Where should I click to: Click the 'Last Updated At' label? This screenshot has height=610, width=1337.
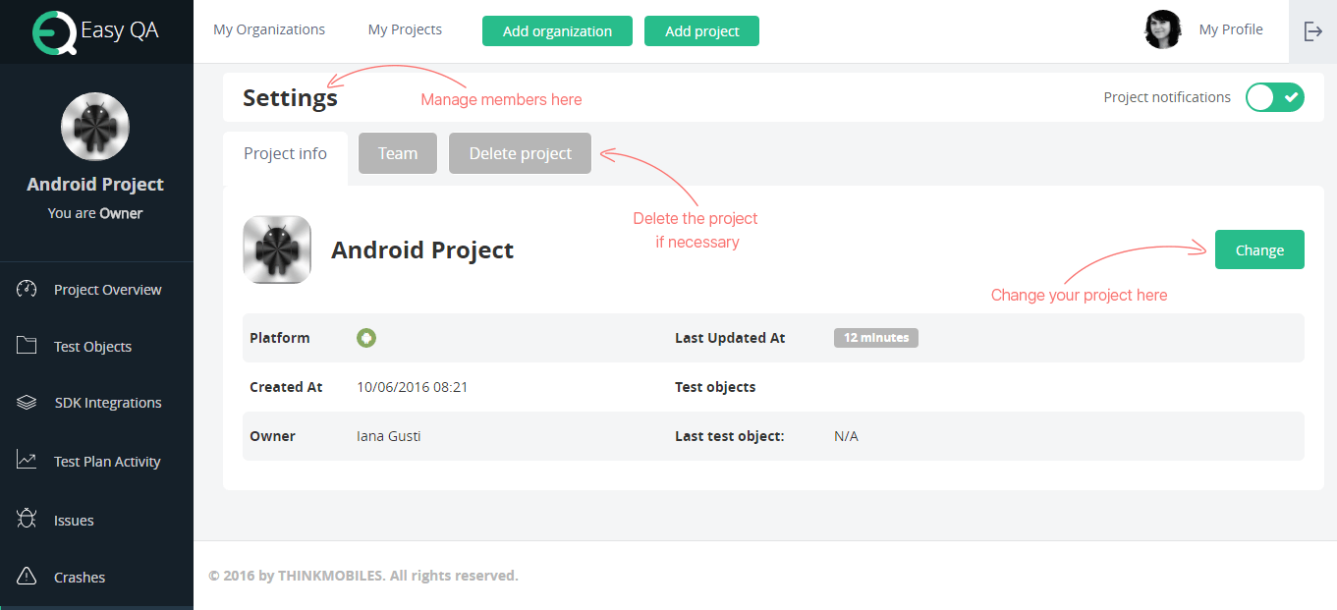coord(730,338)
